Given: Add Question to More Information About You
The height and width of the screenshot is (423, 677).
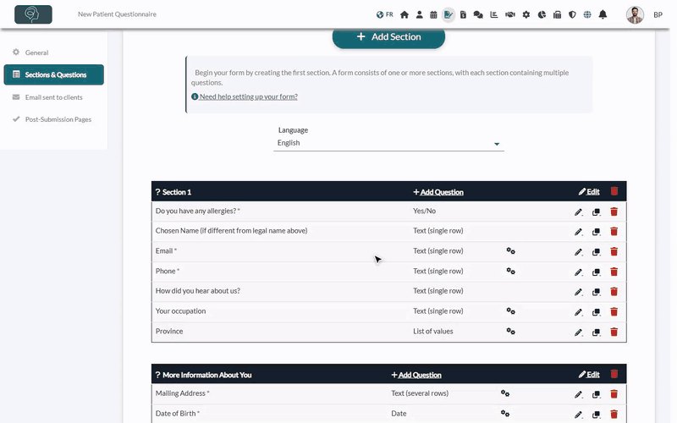Looking at the screenshot, I should [416, 375].
